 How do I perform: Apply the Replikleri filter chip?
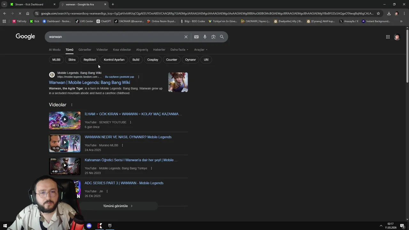coord(90,60)
